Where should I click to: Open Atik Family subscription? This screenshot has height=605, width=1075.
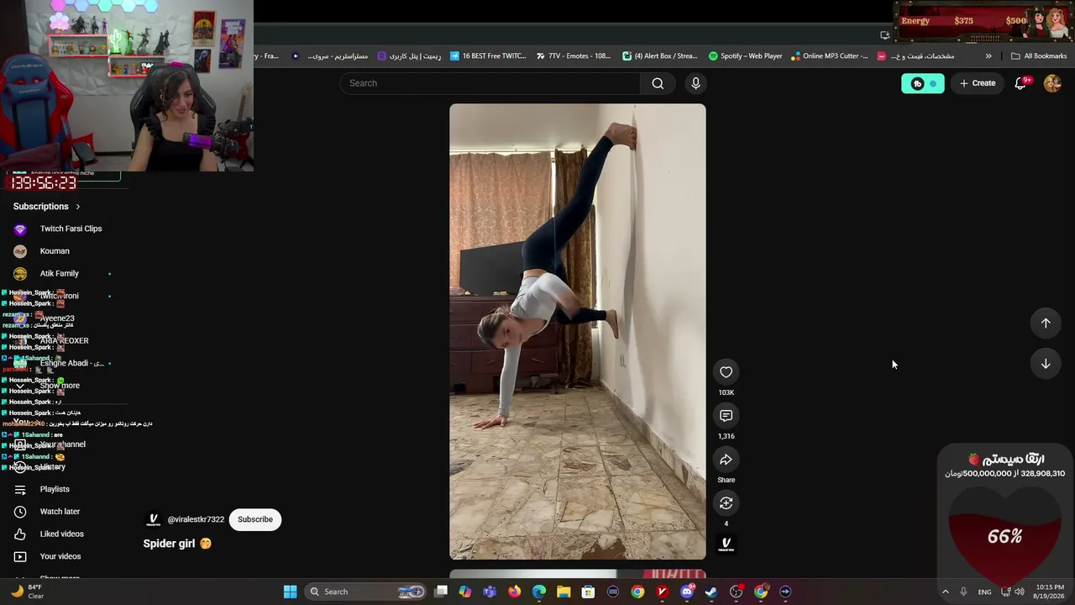[59, 273]
